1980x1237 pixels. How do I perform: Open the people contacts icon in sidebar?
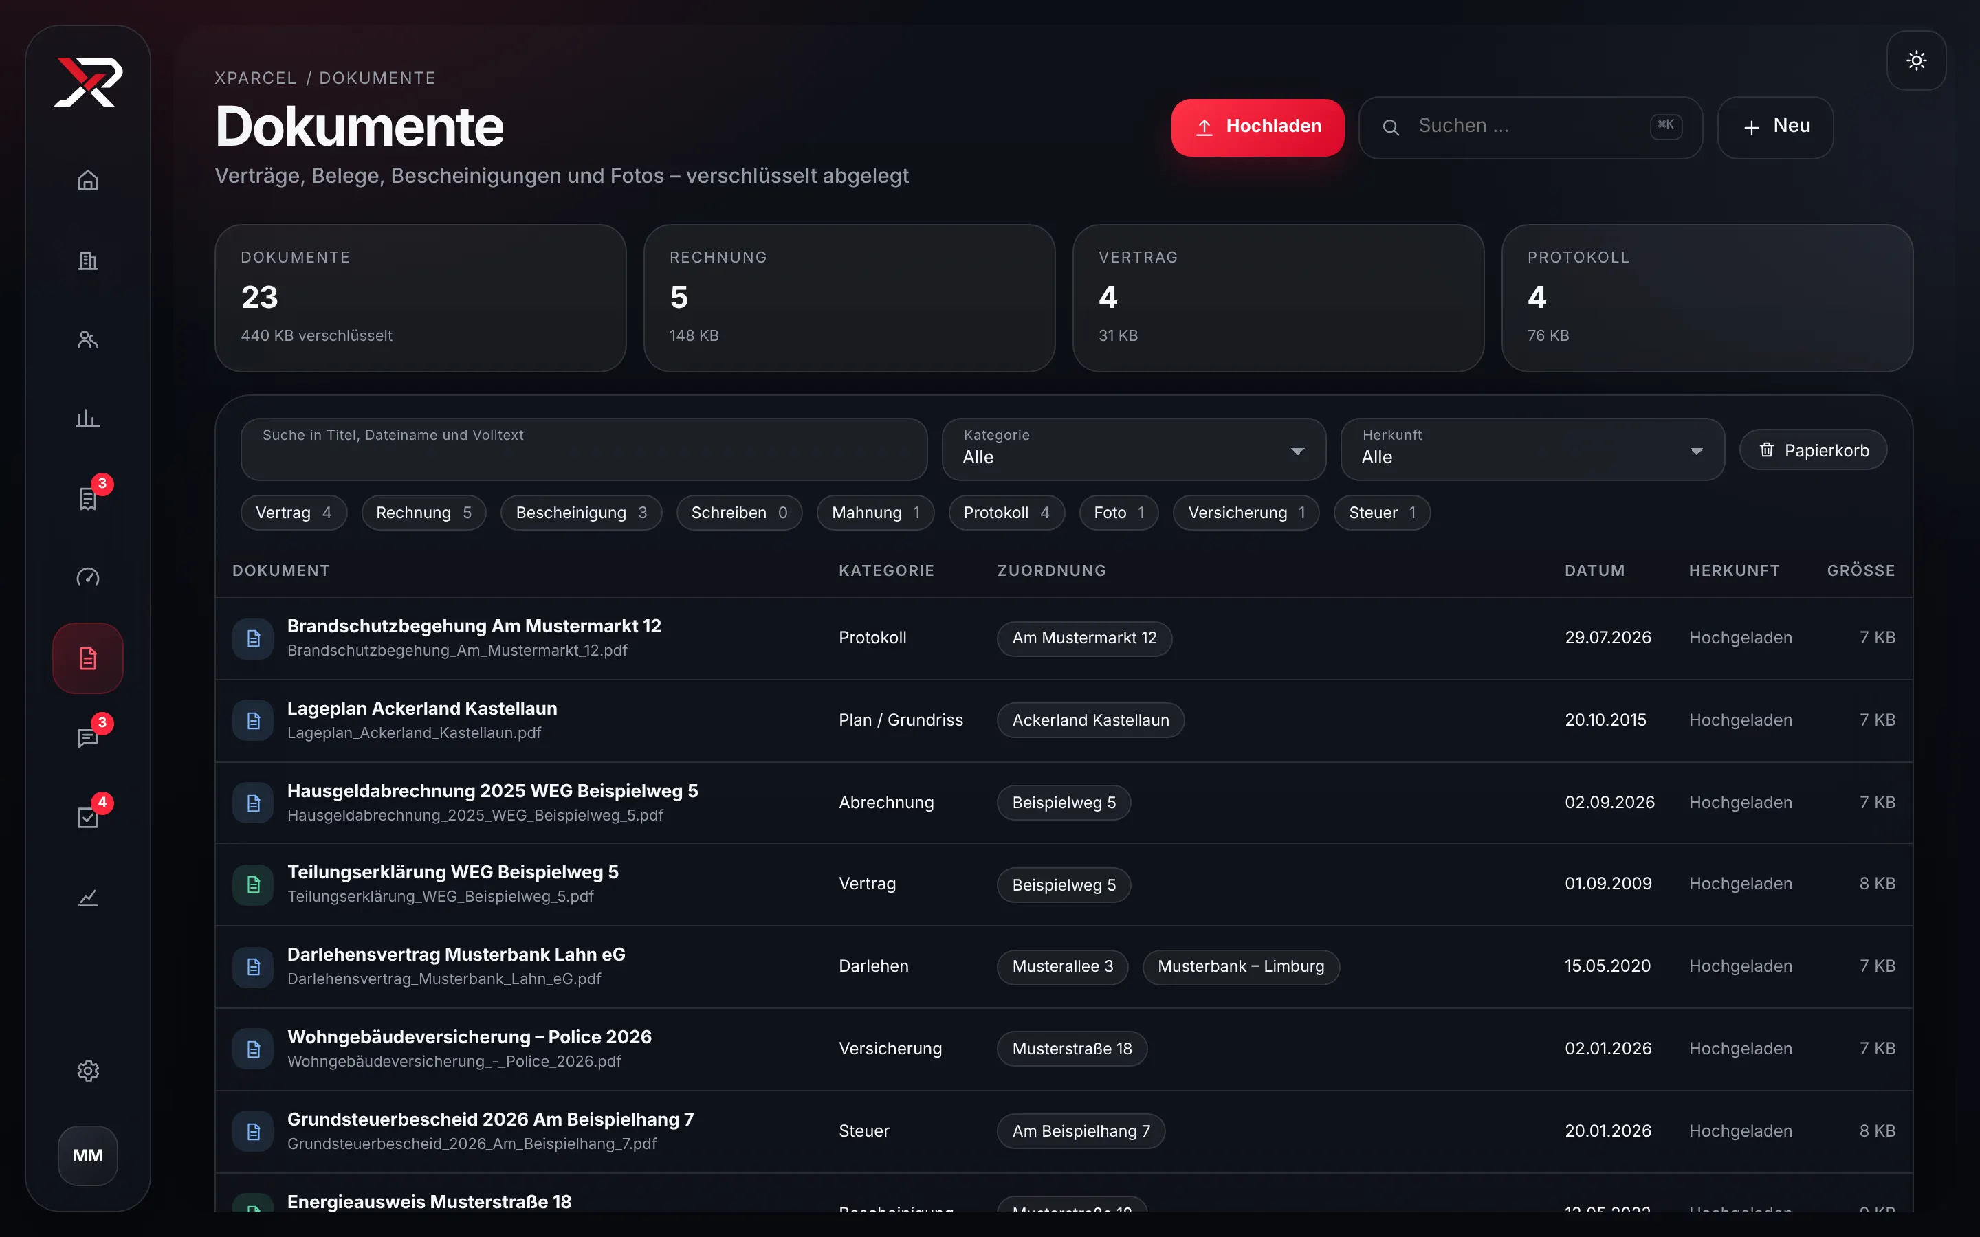pos(87,340)
